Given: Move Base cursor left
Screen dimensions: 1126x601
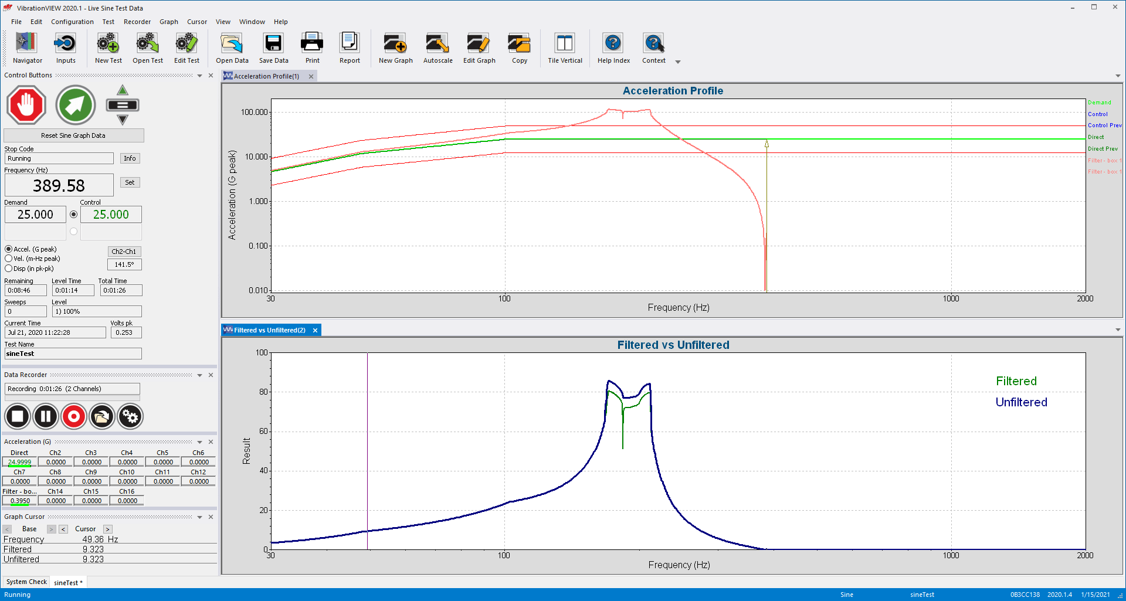Looking at the screenshot, I should tap(7, 529).
